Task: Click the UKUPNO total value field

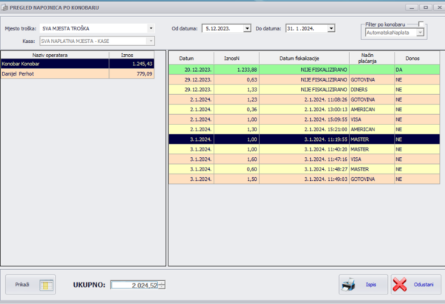Action: 135,285
